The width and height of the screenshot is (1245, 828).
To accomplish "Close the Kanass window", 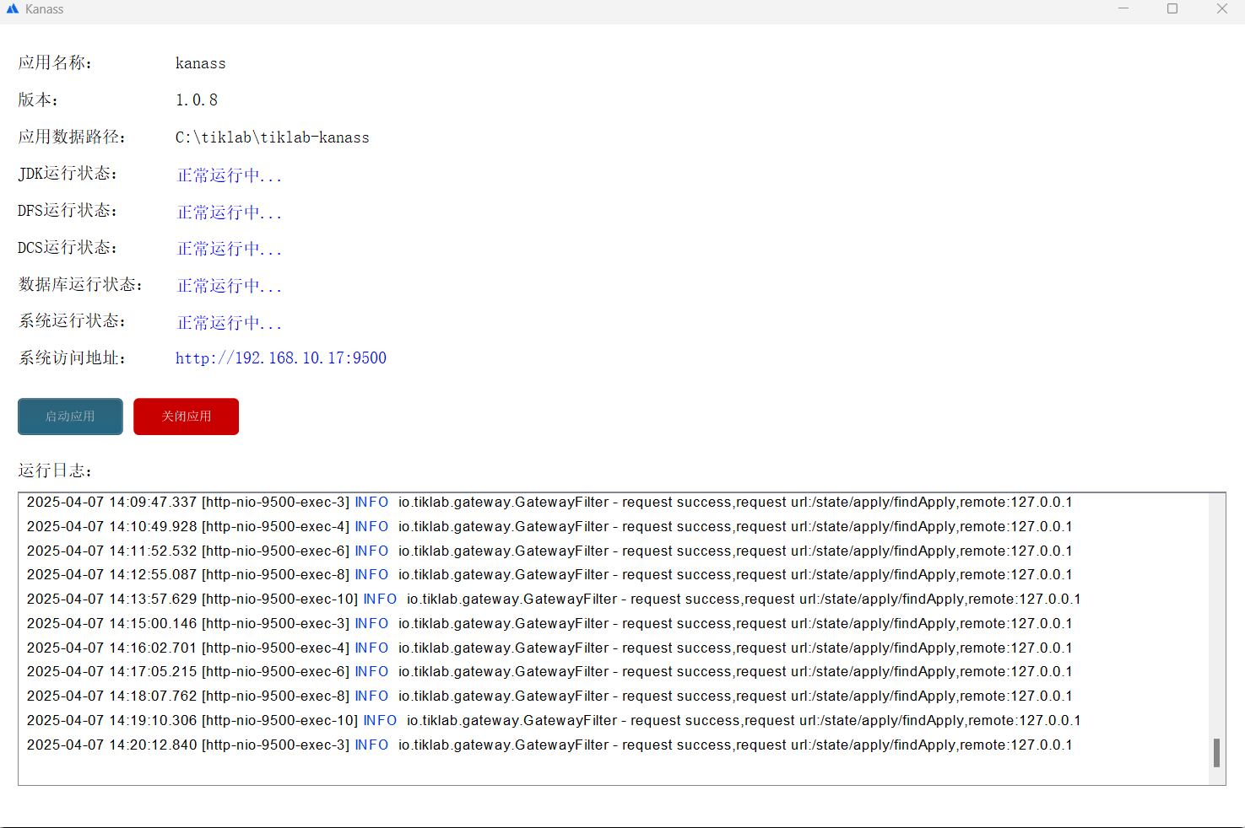I will coord(1221,9).
